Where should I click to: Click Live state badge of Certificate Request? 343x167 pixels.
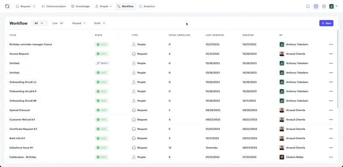pyautogui.click(x=102, y=129)
